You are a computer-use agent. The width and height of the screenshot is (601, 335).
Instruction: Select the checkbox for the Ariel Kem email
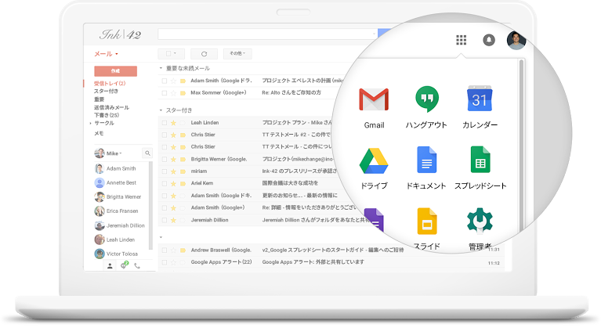[x=165, y=183]
